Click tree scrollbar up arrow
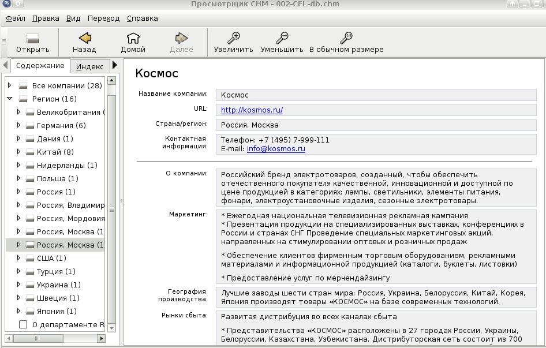This screenshot has height=348, width=546. (x=112, y=80)
